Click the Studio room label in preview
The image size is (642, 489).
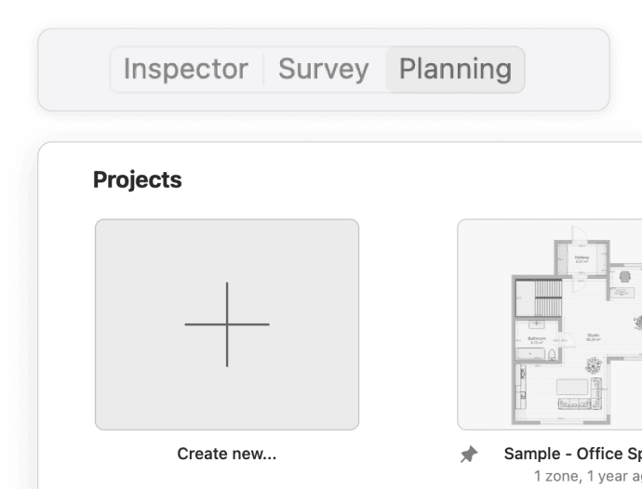[593, 337]
